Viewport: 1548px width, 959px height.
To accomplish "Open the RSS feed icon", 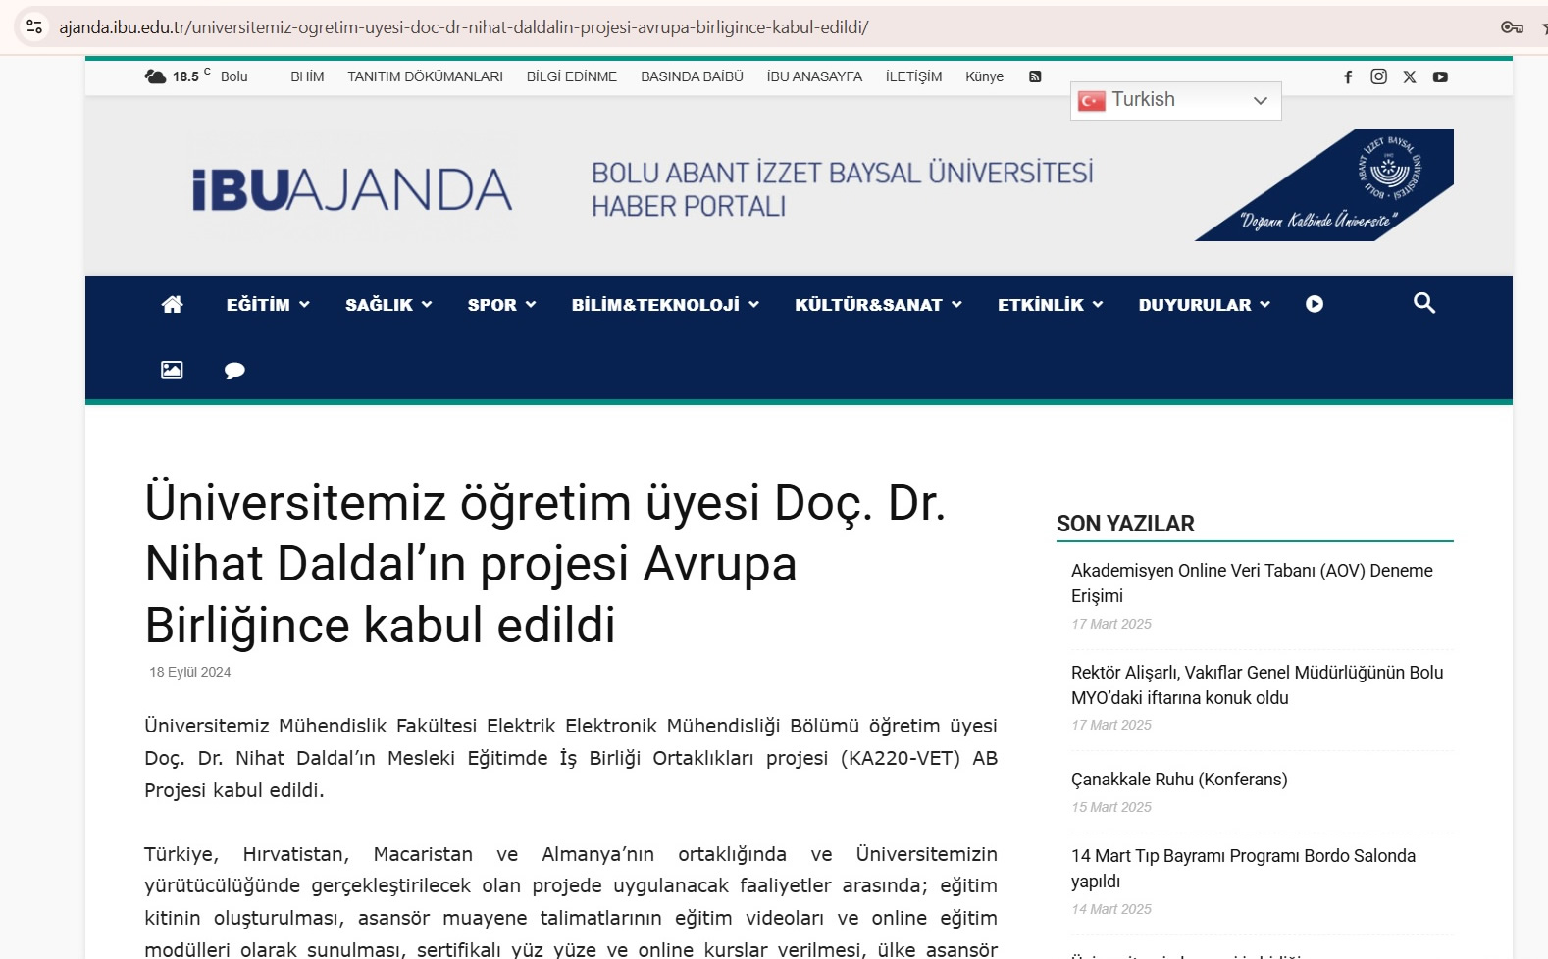I will point(1034,76).
